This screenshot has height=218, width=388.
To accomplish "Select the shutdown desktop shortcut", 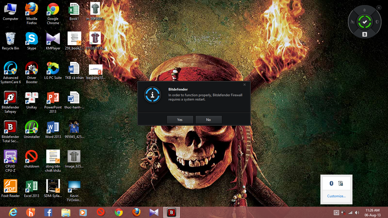I will click(32, 159).
